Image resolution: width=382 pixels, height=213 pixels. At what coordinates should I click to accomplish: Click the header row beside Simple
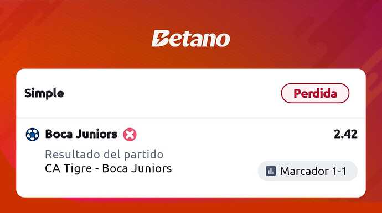tap(171, 93)
